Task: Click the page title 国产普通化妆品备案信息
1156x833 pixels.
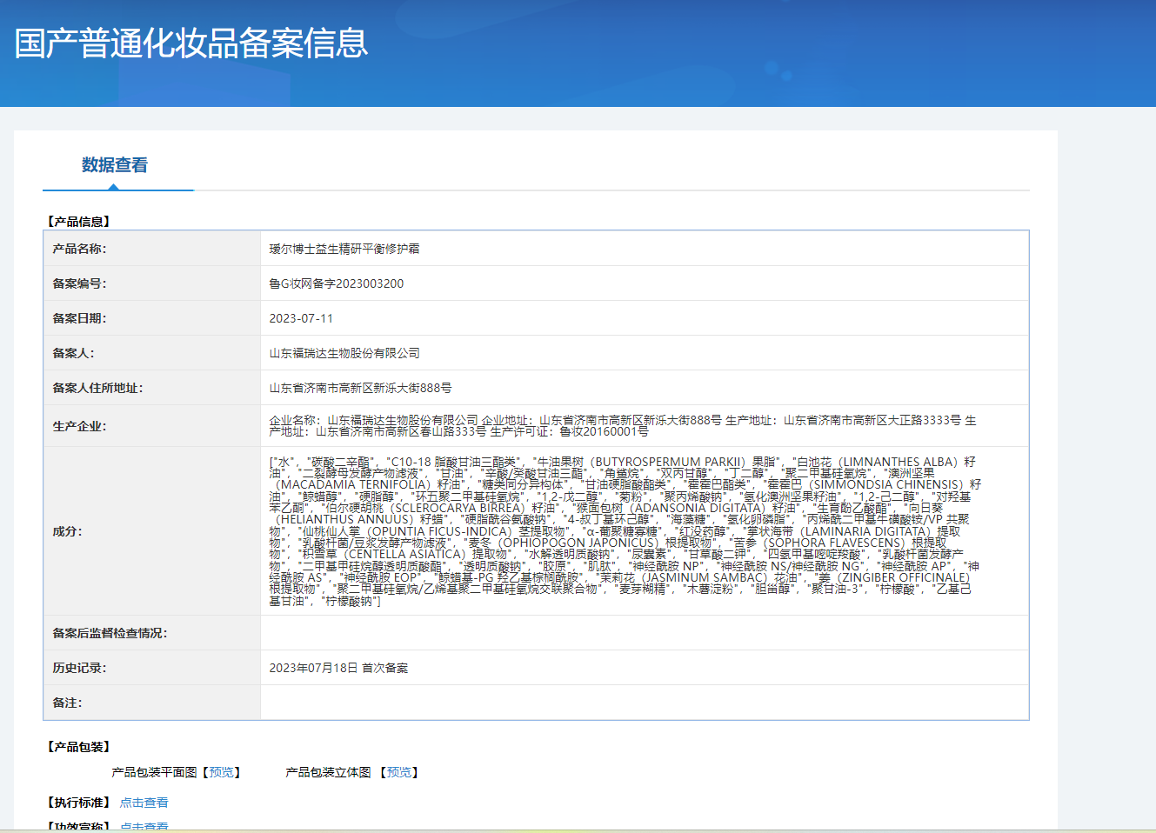Action: (191, 43)
